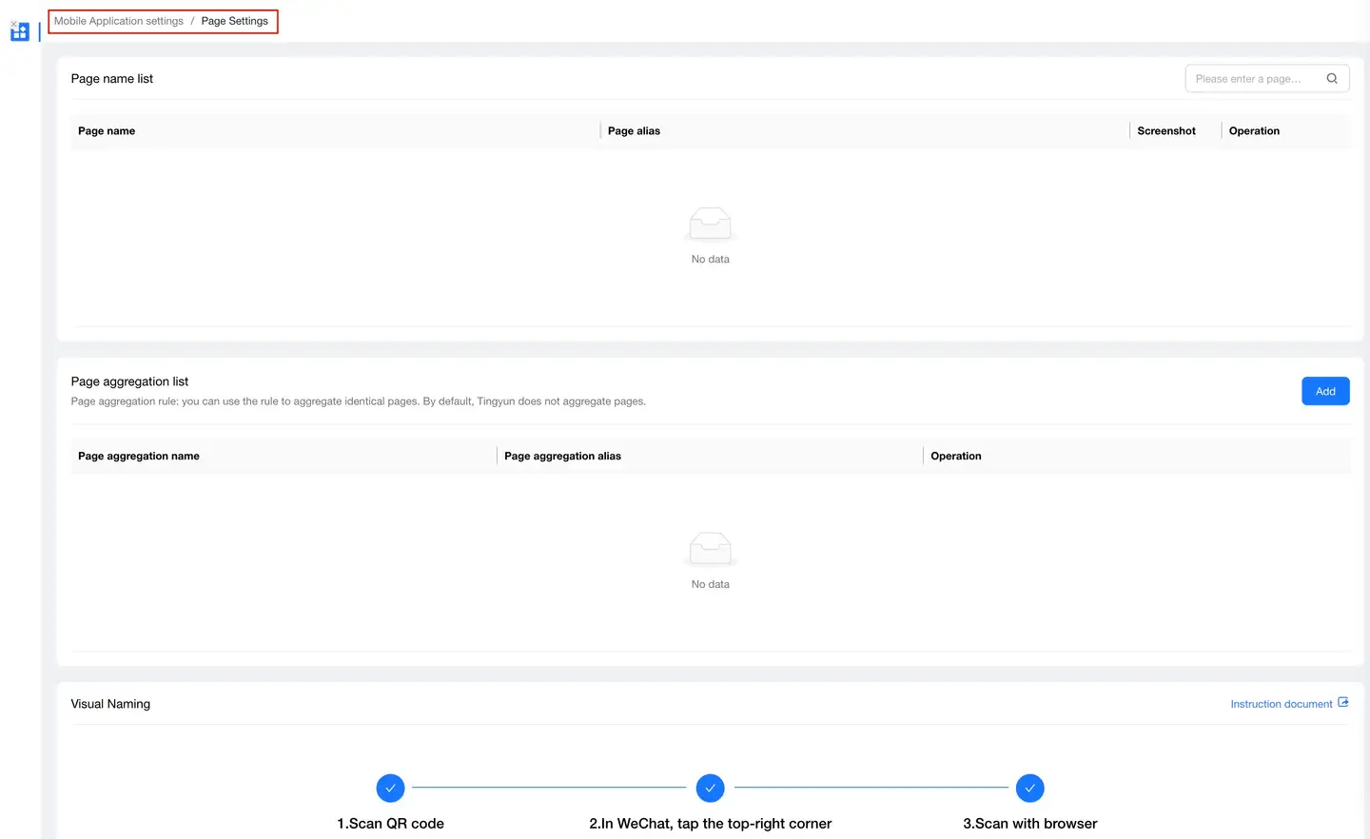Viewport: 1370px width, 839px height.
Task: Click the Visual Naming section title
Action: [110, 704]
